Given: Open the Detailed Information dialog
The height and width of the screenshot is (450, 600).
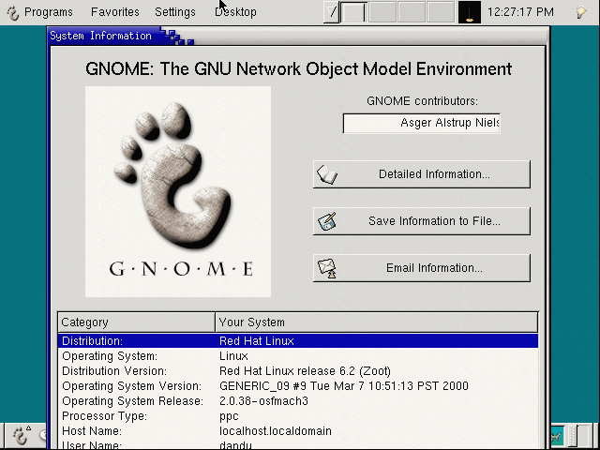Looking at the screenshot, I should pos(422,174).
